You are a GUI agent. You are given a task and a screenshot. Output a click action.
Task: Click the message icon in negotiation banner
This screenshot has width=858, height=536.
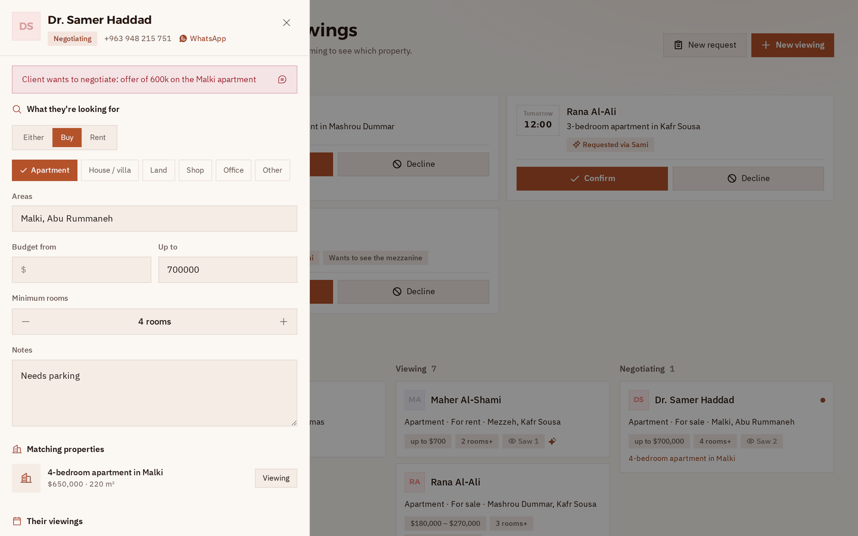pyautogui.click(x=282, y=80)
